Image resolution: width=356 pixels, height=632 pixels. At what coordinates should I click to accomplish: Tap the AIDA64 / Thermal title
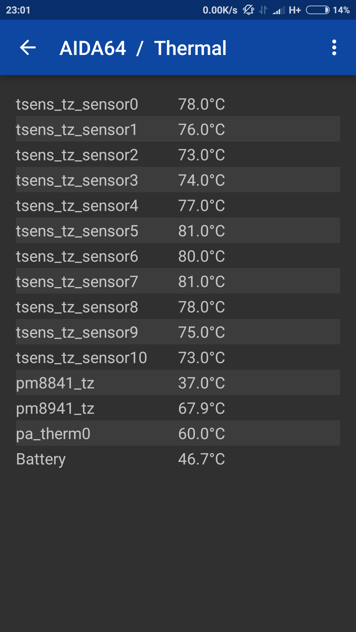coord(143,48)
